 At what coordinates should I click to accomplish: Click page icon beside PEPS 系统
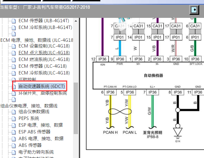(x=14, y=119)
